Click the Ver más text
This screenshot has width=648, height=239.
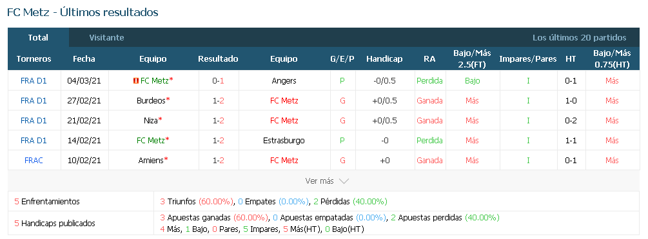point(319,181)
